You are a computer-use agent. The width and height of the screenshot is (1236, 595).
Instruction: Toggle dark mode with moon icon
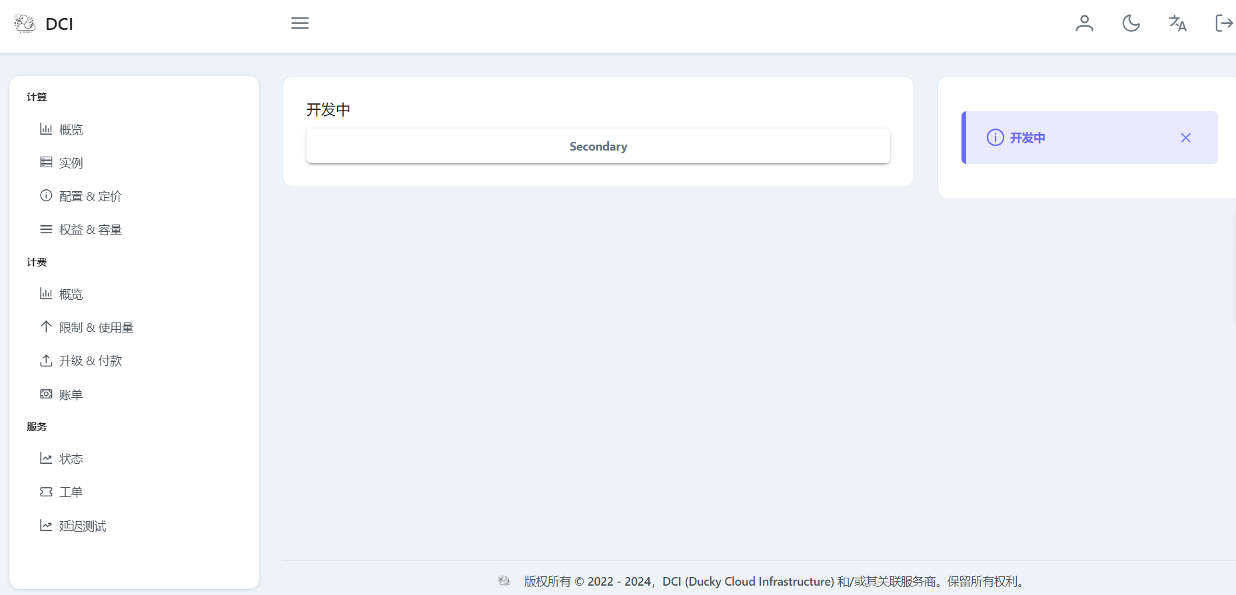(x=1131, y=23)
